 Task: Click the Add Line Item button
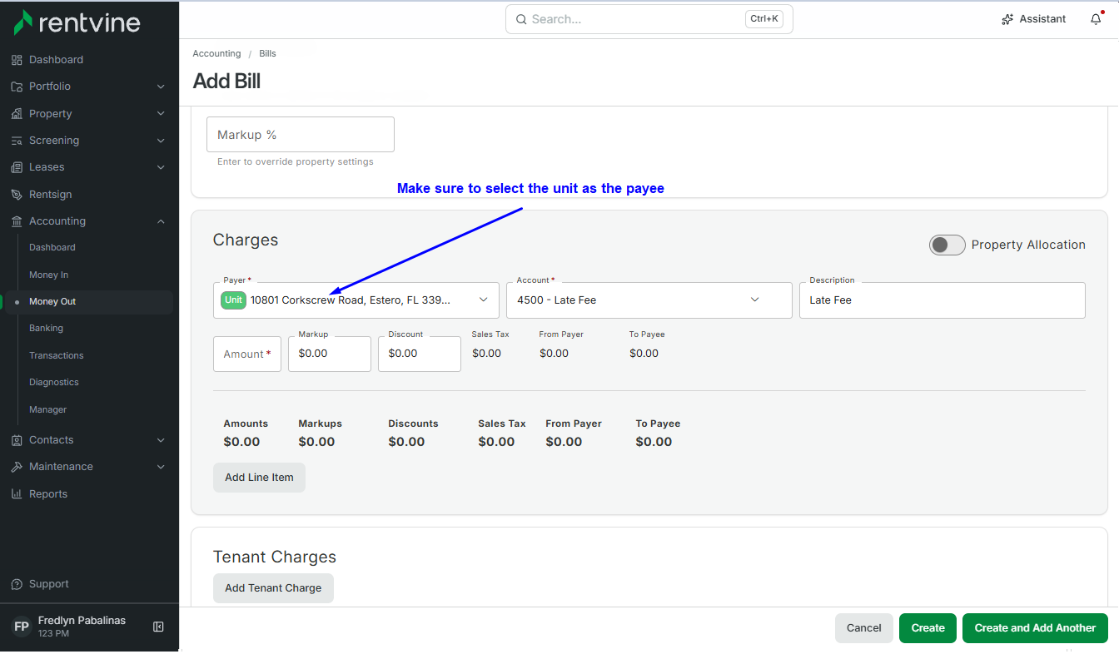point(259,478)
